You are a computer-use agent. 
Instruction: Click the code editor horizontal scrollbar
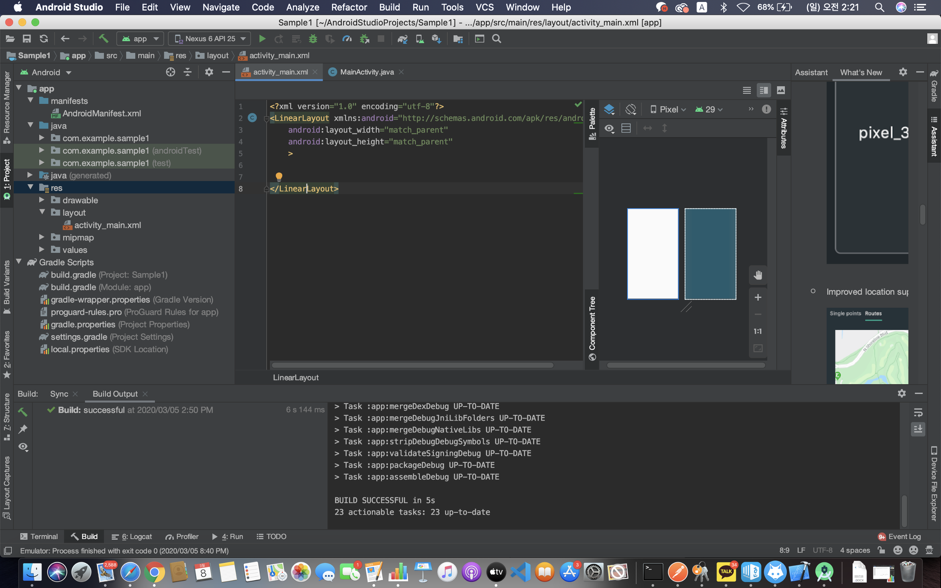click(412, 365)
